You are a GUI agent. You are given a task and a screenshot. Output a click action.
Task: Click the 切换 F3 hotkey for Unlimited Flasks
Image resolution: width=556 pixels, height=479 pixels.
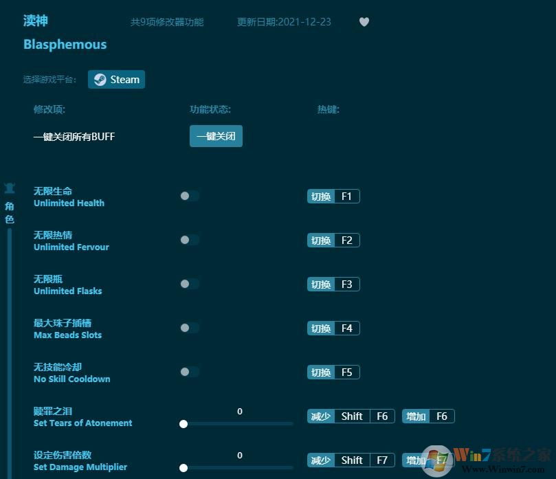coord(333,284)
